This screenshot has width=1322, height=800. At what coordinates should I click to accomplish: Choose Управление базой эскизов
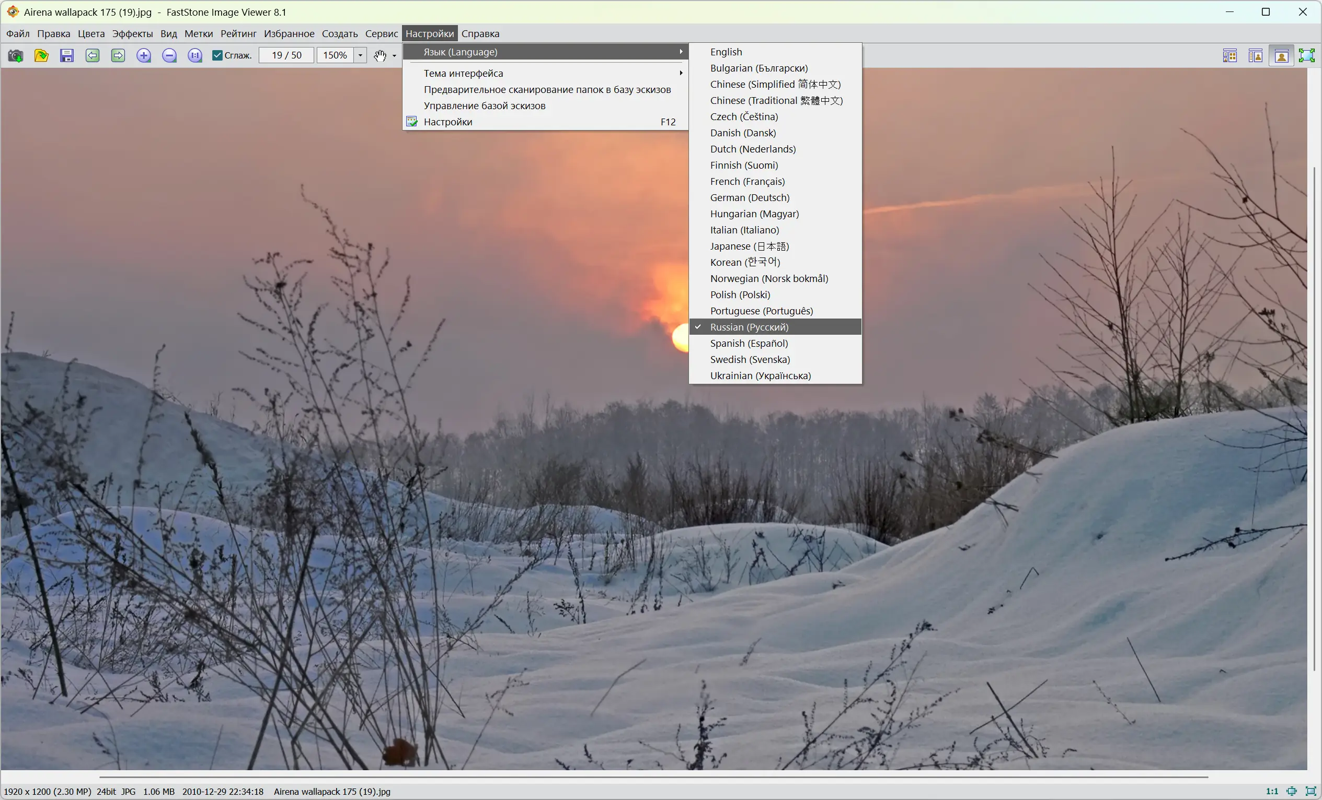tap(484, 105)
